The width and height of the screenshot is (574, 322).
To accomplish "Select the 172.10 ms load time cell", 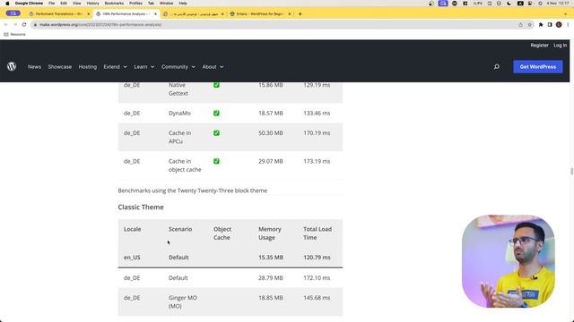I will coord(317,278).
